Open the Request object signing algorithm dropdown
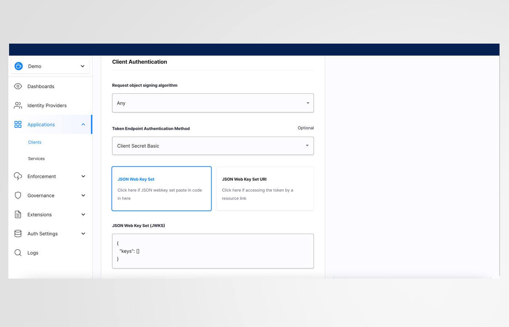The height and width of the screenshot is (327, 509). 213,103
